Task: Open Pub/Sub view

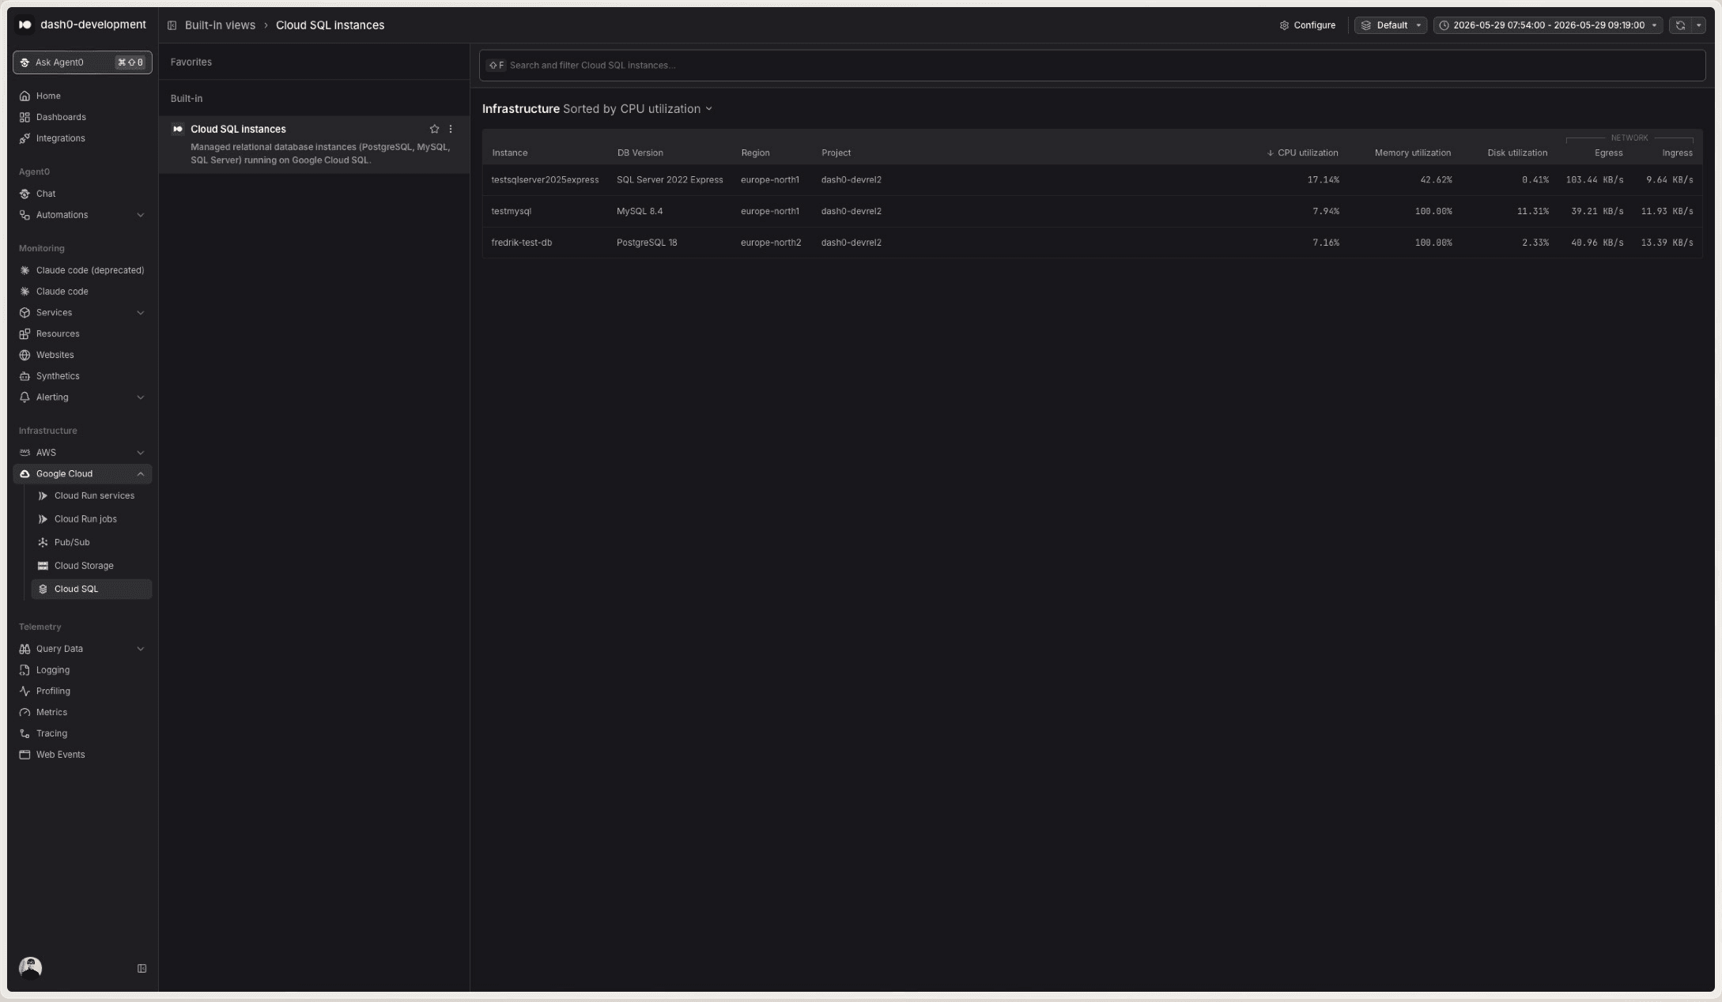Action: coord(91,543)
